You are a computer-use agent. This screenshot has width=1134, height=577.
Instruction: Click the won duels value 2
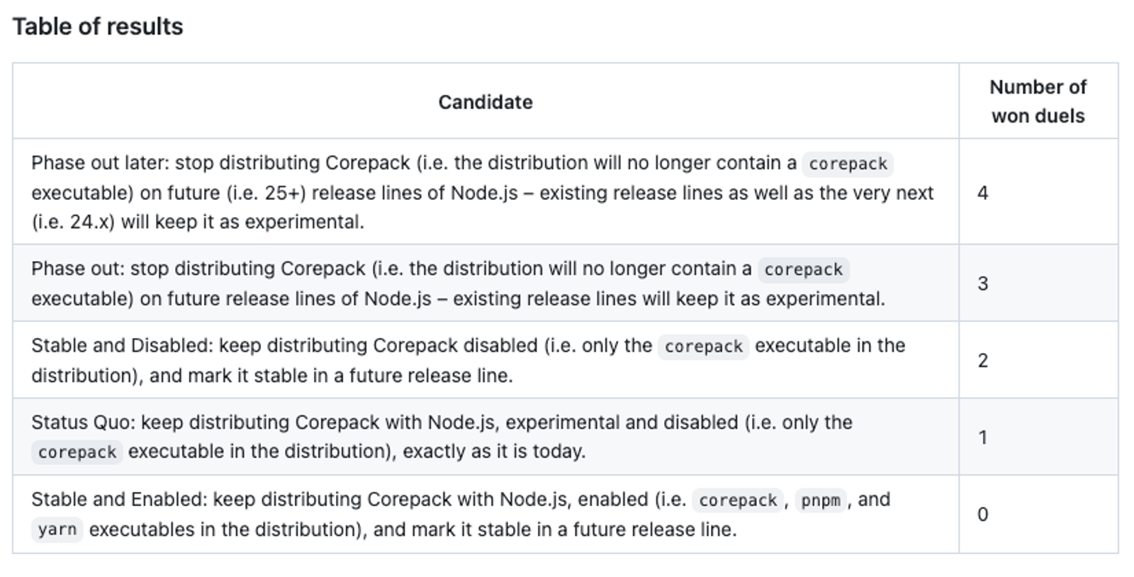(982, 361)
